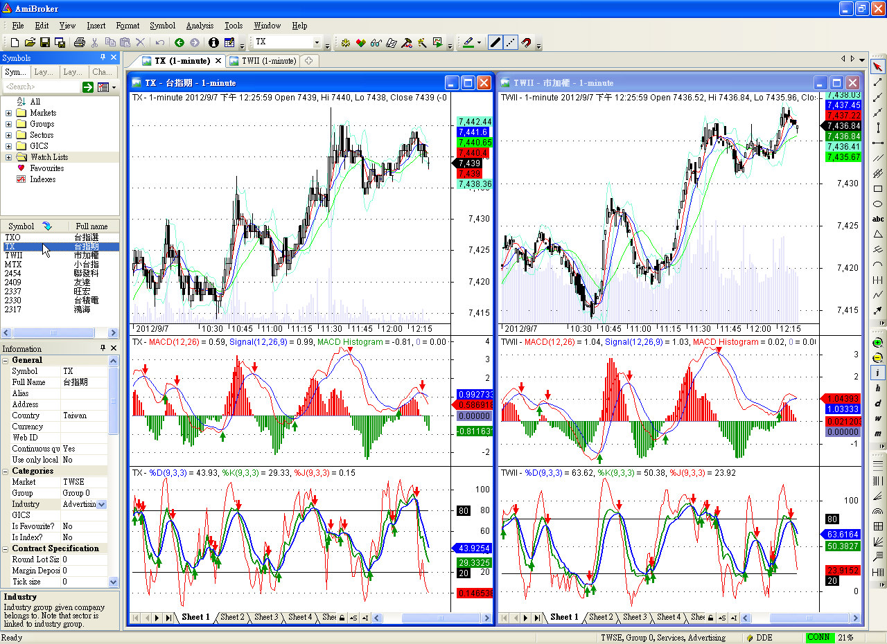Select the Arc drawing tool
The width and height of the screenshot is (887, 644).
click(x=878, y=265)
